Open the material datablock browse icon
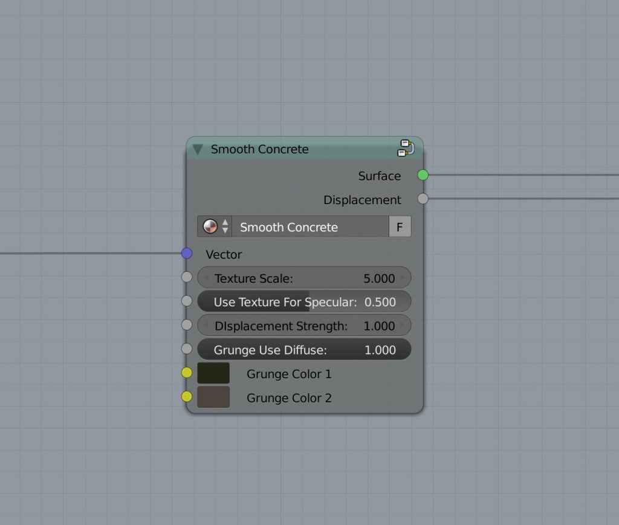Screen dimensions: 619x525 pyautogui.click(x=210, y=227)
